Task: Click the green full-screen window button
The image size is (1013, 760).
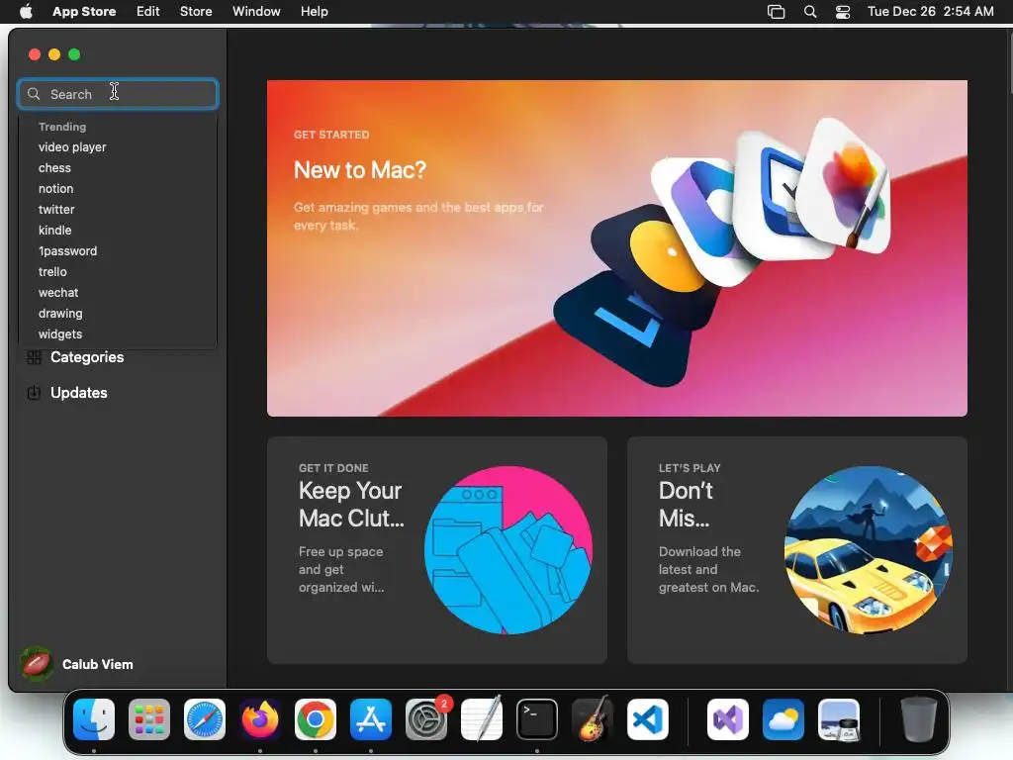Action: pos(74,54)
